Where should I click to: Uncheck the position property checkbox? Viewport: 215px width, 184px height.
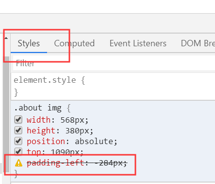(x=18, y=141)
